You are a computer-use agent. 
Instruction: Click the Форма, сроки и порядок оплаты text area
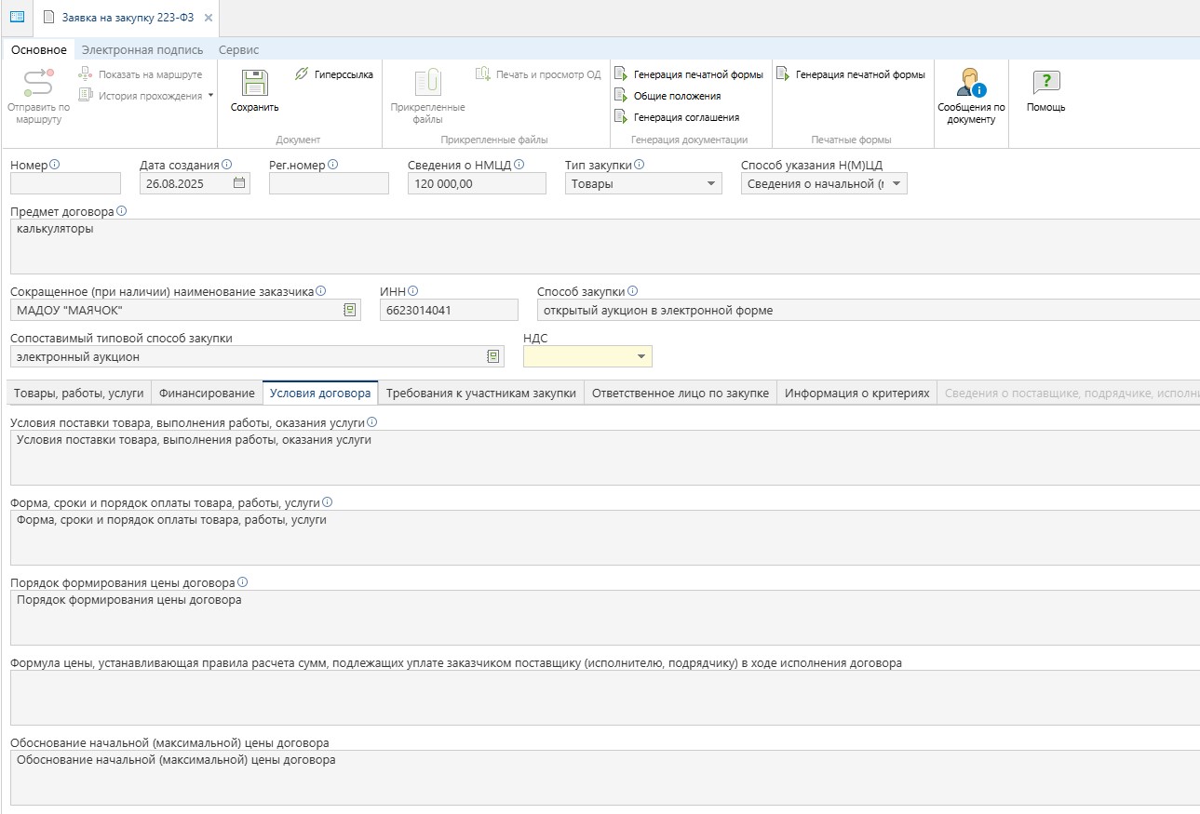605,538
